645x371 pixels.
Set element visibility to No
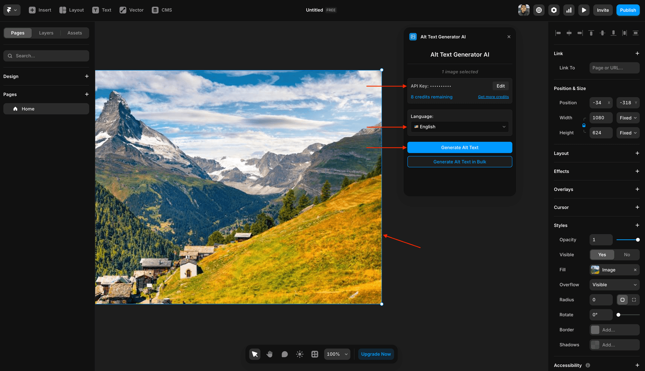[x=627, y=255]
